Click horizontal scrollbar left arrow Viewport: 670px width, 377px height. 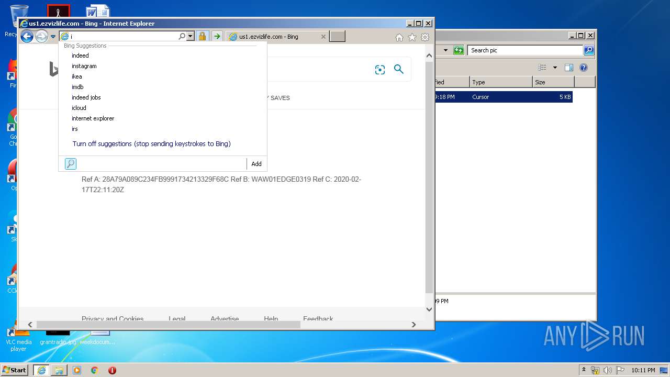30,325
